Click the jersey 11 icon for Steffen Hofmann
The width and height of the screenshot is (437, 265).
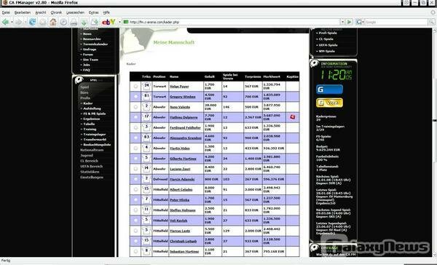[146, 210]
